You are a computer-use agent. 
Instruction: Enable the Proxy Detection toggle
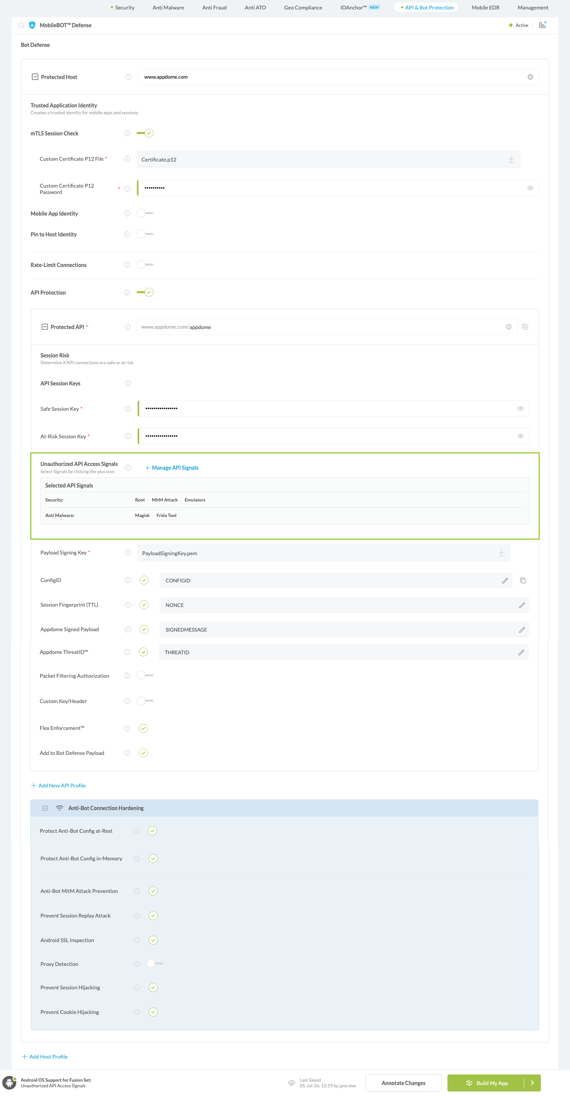tap(155, 964)
